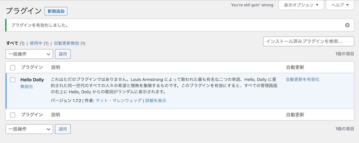Select the すべて filter
Image resolution: width=359 pixels, height=143 pixels.
tap(12, 43)
